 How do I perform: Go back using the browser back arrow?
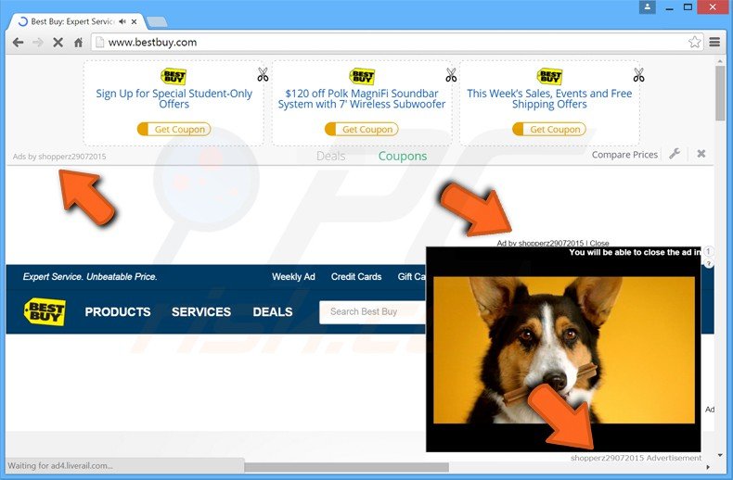18,43
